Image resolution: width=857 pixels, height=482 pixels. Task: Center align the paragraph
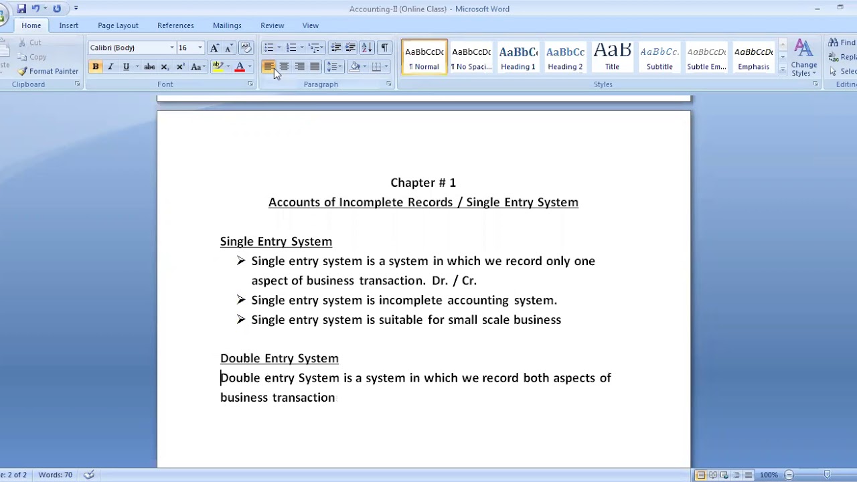284,67
